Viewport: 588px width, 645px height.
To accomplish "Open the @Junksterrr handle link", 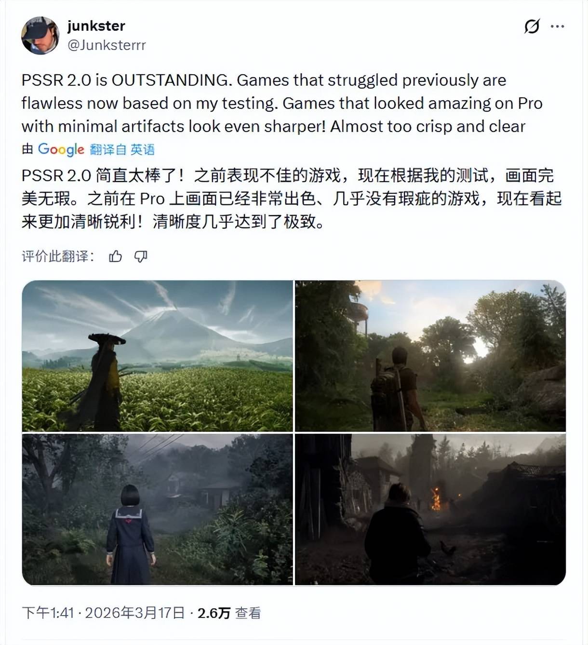I will [x=107, y=45].
